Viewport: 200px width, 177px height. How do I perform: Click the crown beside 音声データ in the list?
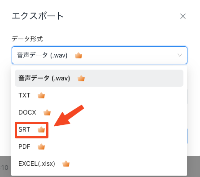tap(81, 78)
